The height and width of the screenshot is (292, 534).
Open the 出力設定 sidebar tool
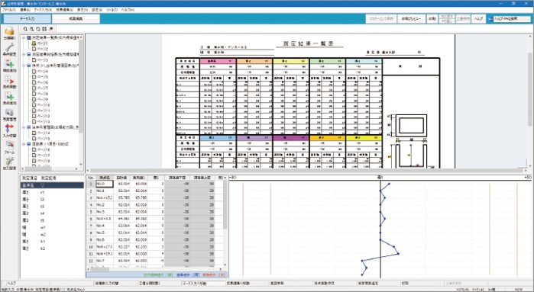(x=9, y=163)
